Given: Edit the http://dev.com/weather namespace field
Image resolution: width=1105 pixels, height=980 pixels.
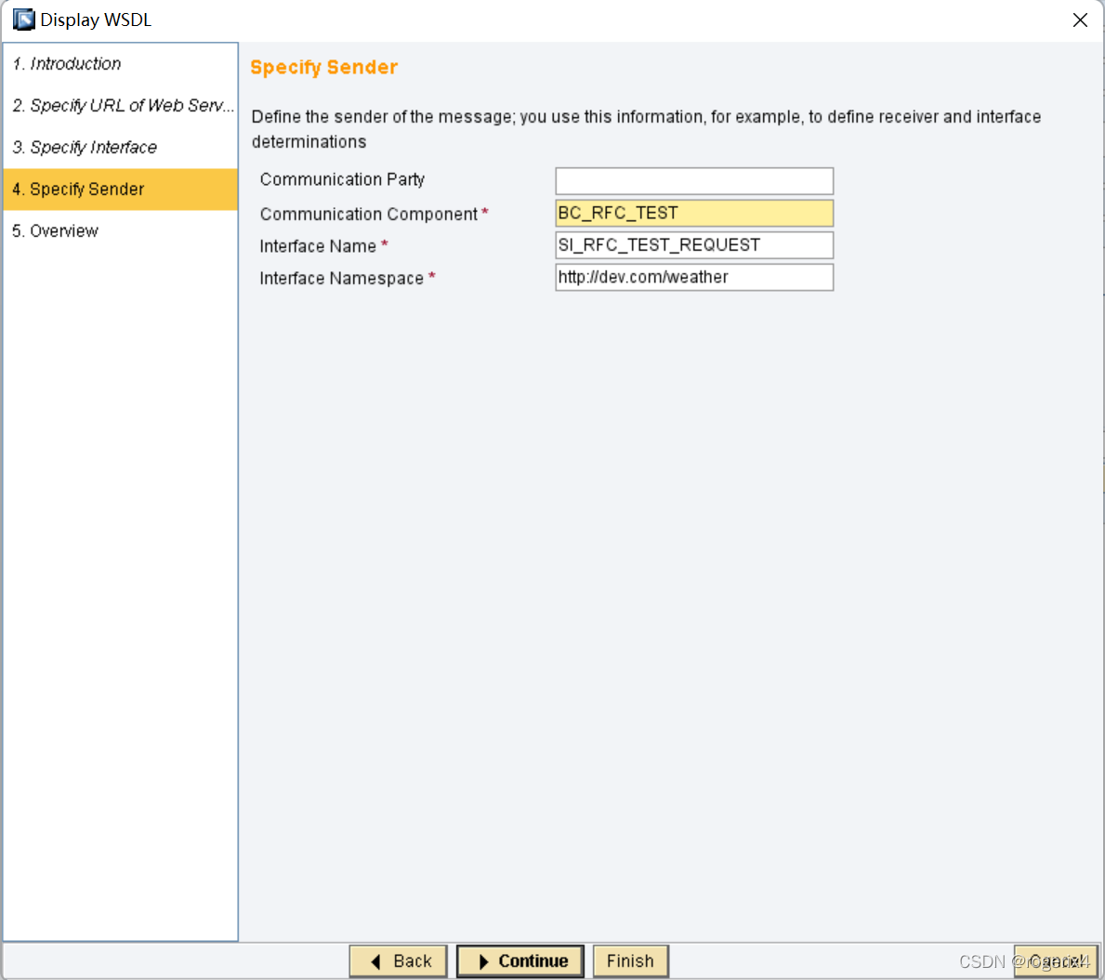Looking at the screenshot, I should coord(693,278).
